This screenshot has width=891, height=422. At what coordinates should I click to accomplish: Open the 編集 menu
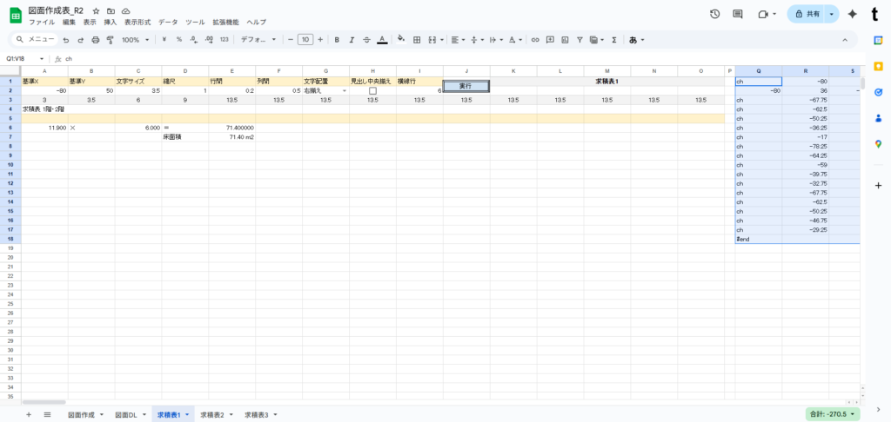69,22
